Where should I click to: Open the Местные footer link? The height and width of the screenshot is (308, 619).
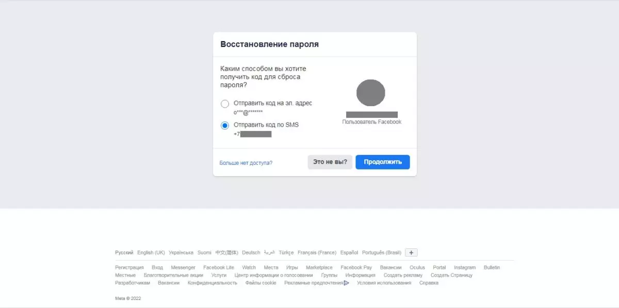point(125,275)
